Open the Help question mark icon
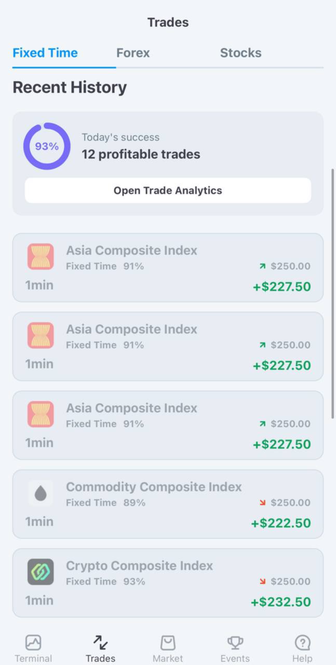The height and width of the screenshot is (665, 336). click(x=302, y=642)
